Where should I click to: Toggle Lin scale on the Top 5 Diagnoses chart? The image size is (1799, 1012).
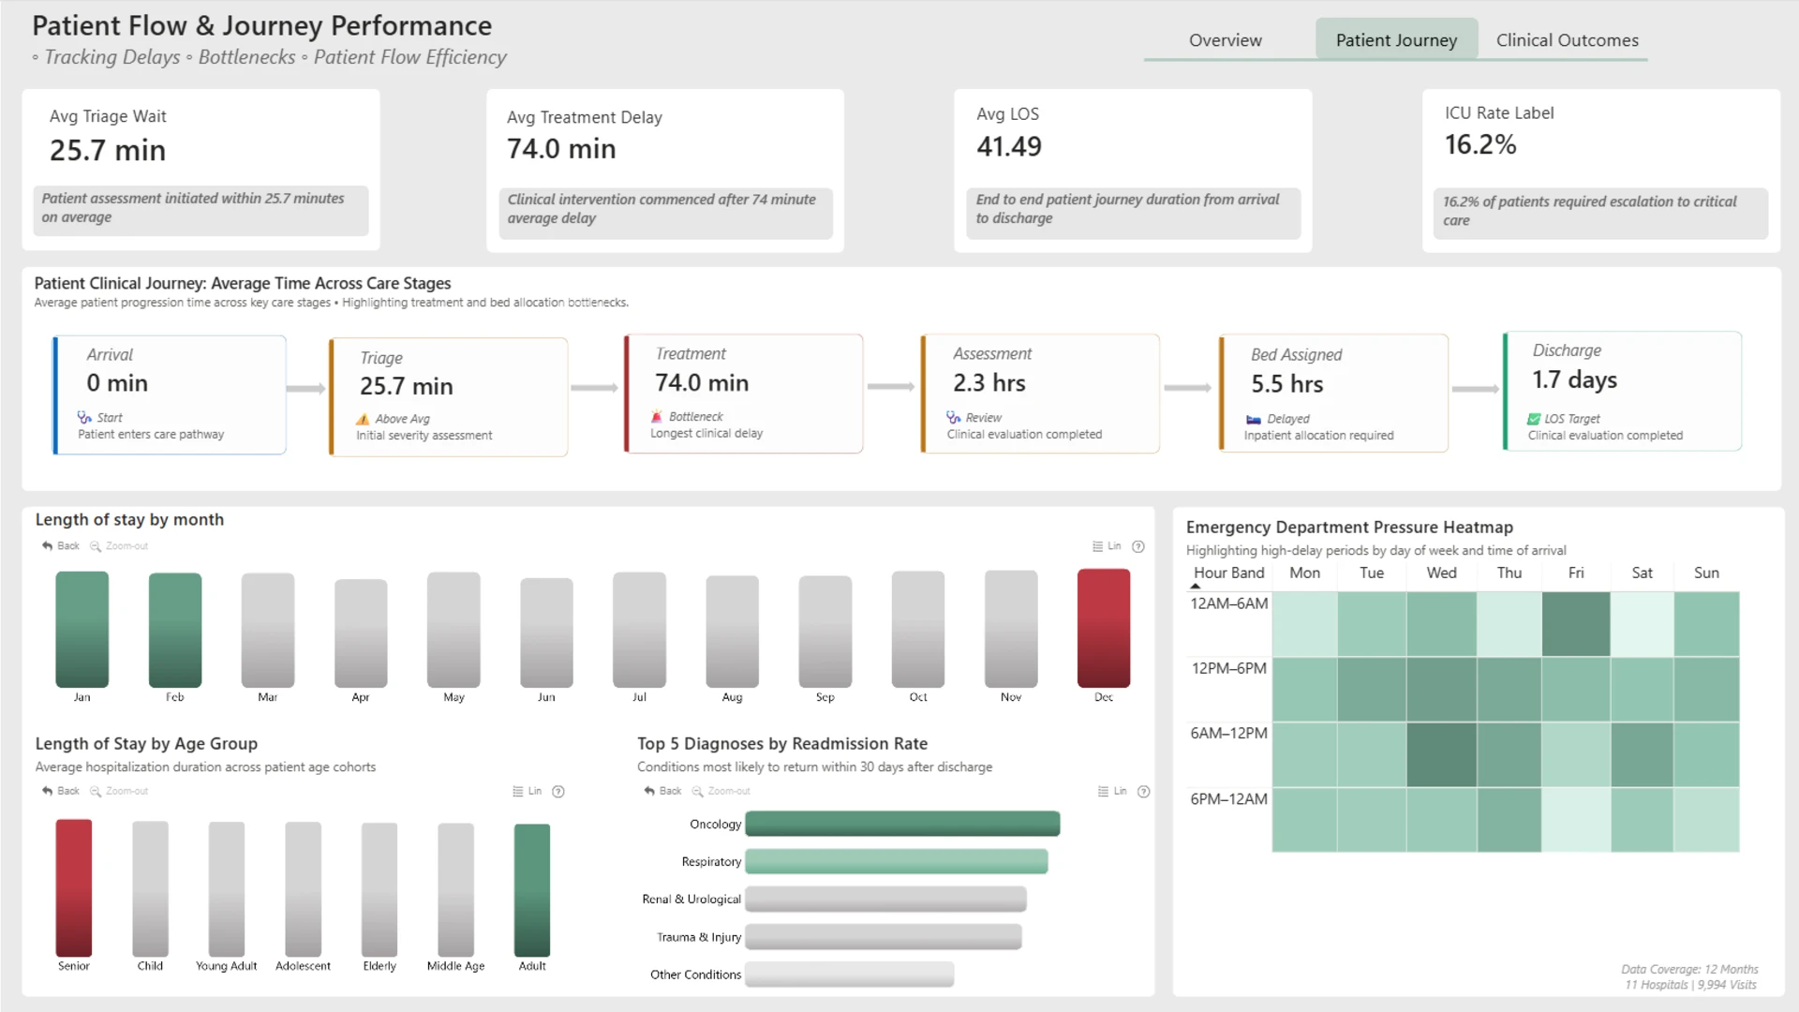1112,791
